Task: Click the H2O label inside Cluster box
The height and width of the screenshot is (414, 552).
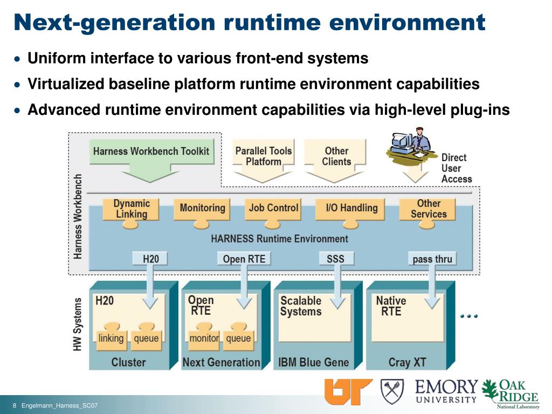Action: (105, 301)
